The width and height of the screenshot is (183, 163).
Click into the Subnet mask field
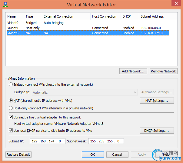pos(106,141)
